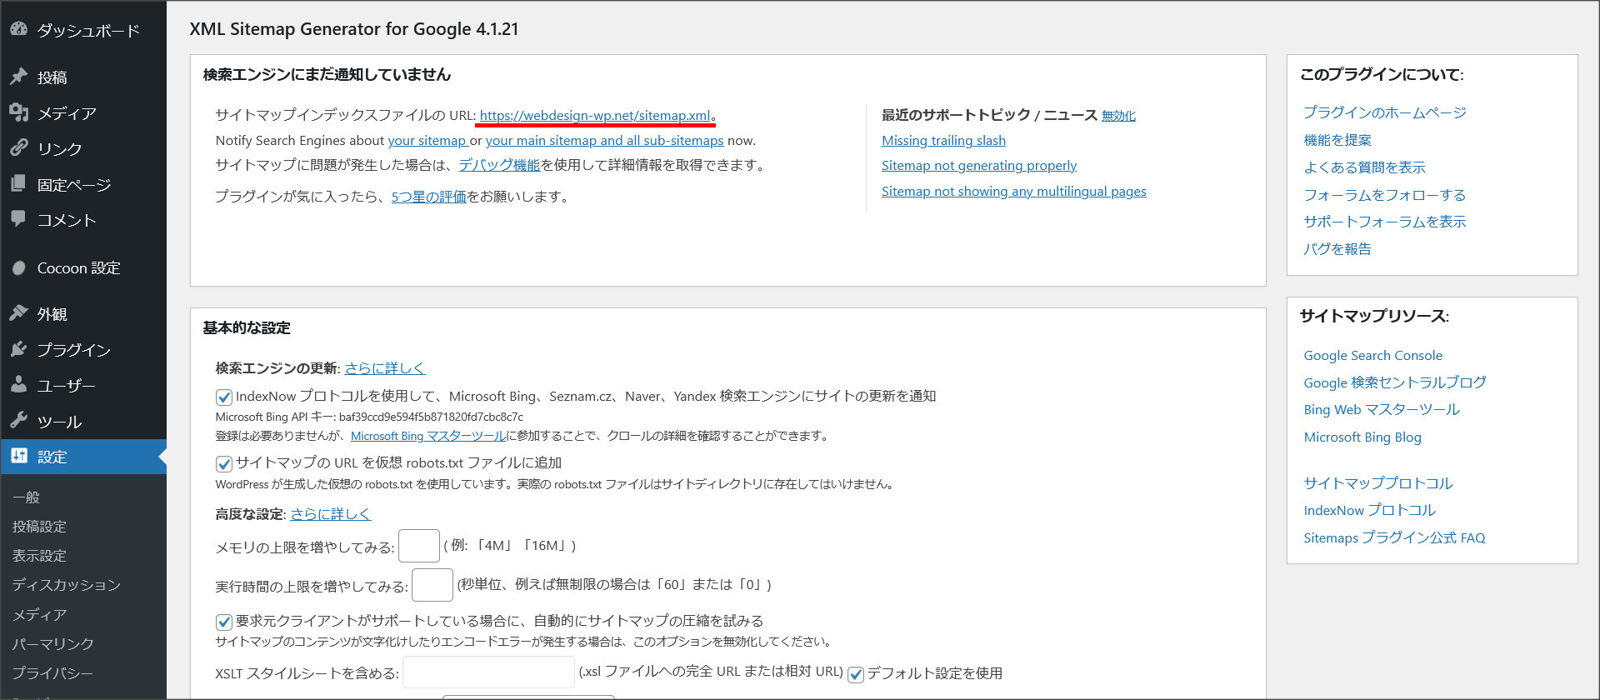Open Google Search Console resource link

coord(1372,356)
